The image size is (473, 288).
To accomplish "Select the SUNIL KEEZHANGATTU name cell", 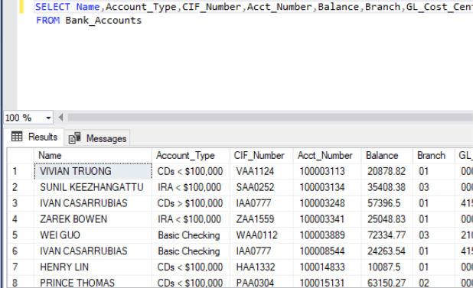I will (93, 187).
